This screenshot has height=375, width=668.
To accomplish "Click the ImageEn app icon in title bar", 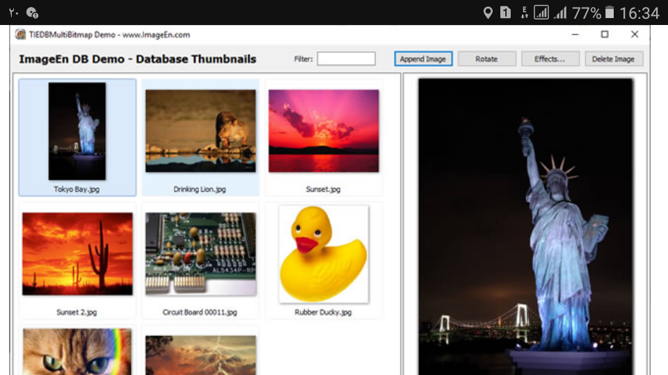I will [20, 35].
